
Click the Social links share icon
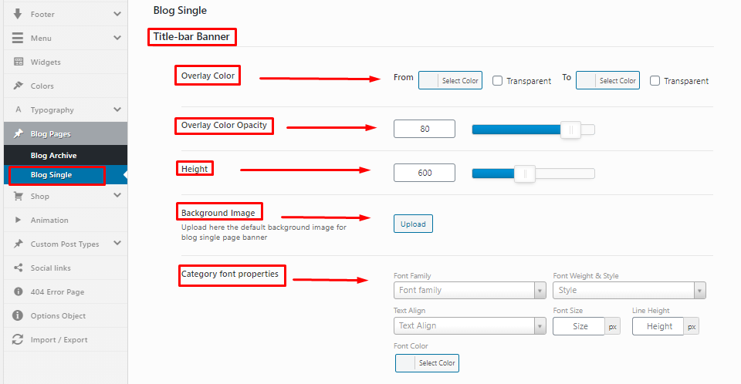point(19,268)
